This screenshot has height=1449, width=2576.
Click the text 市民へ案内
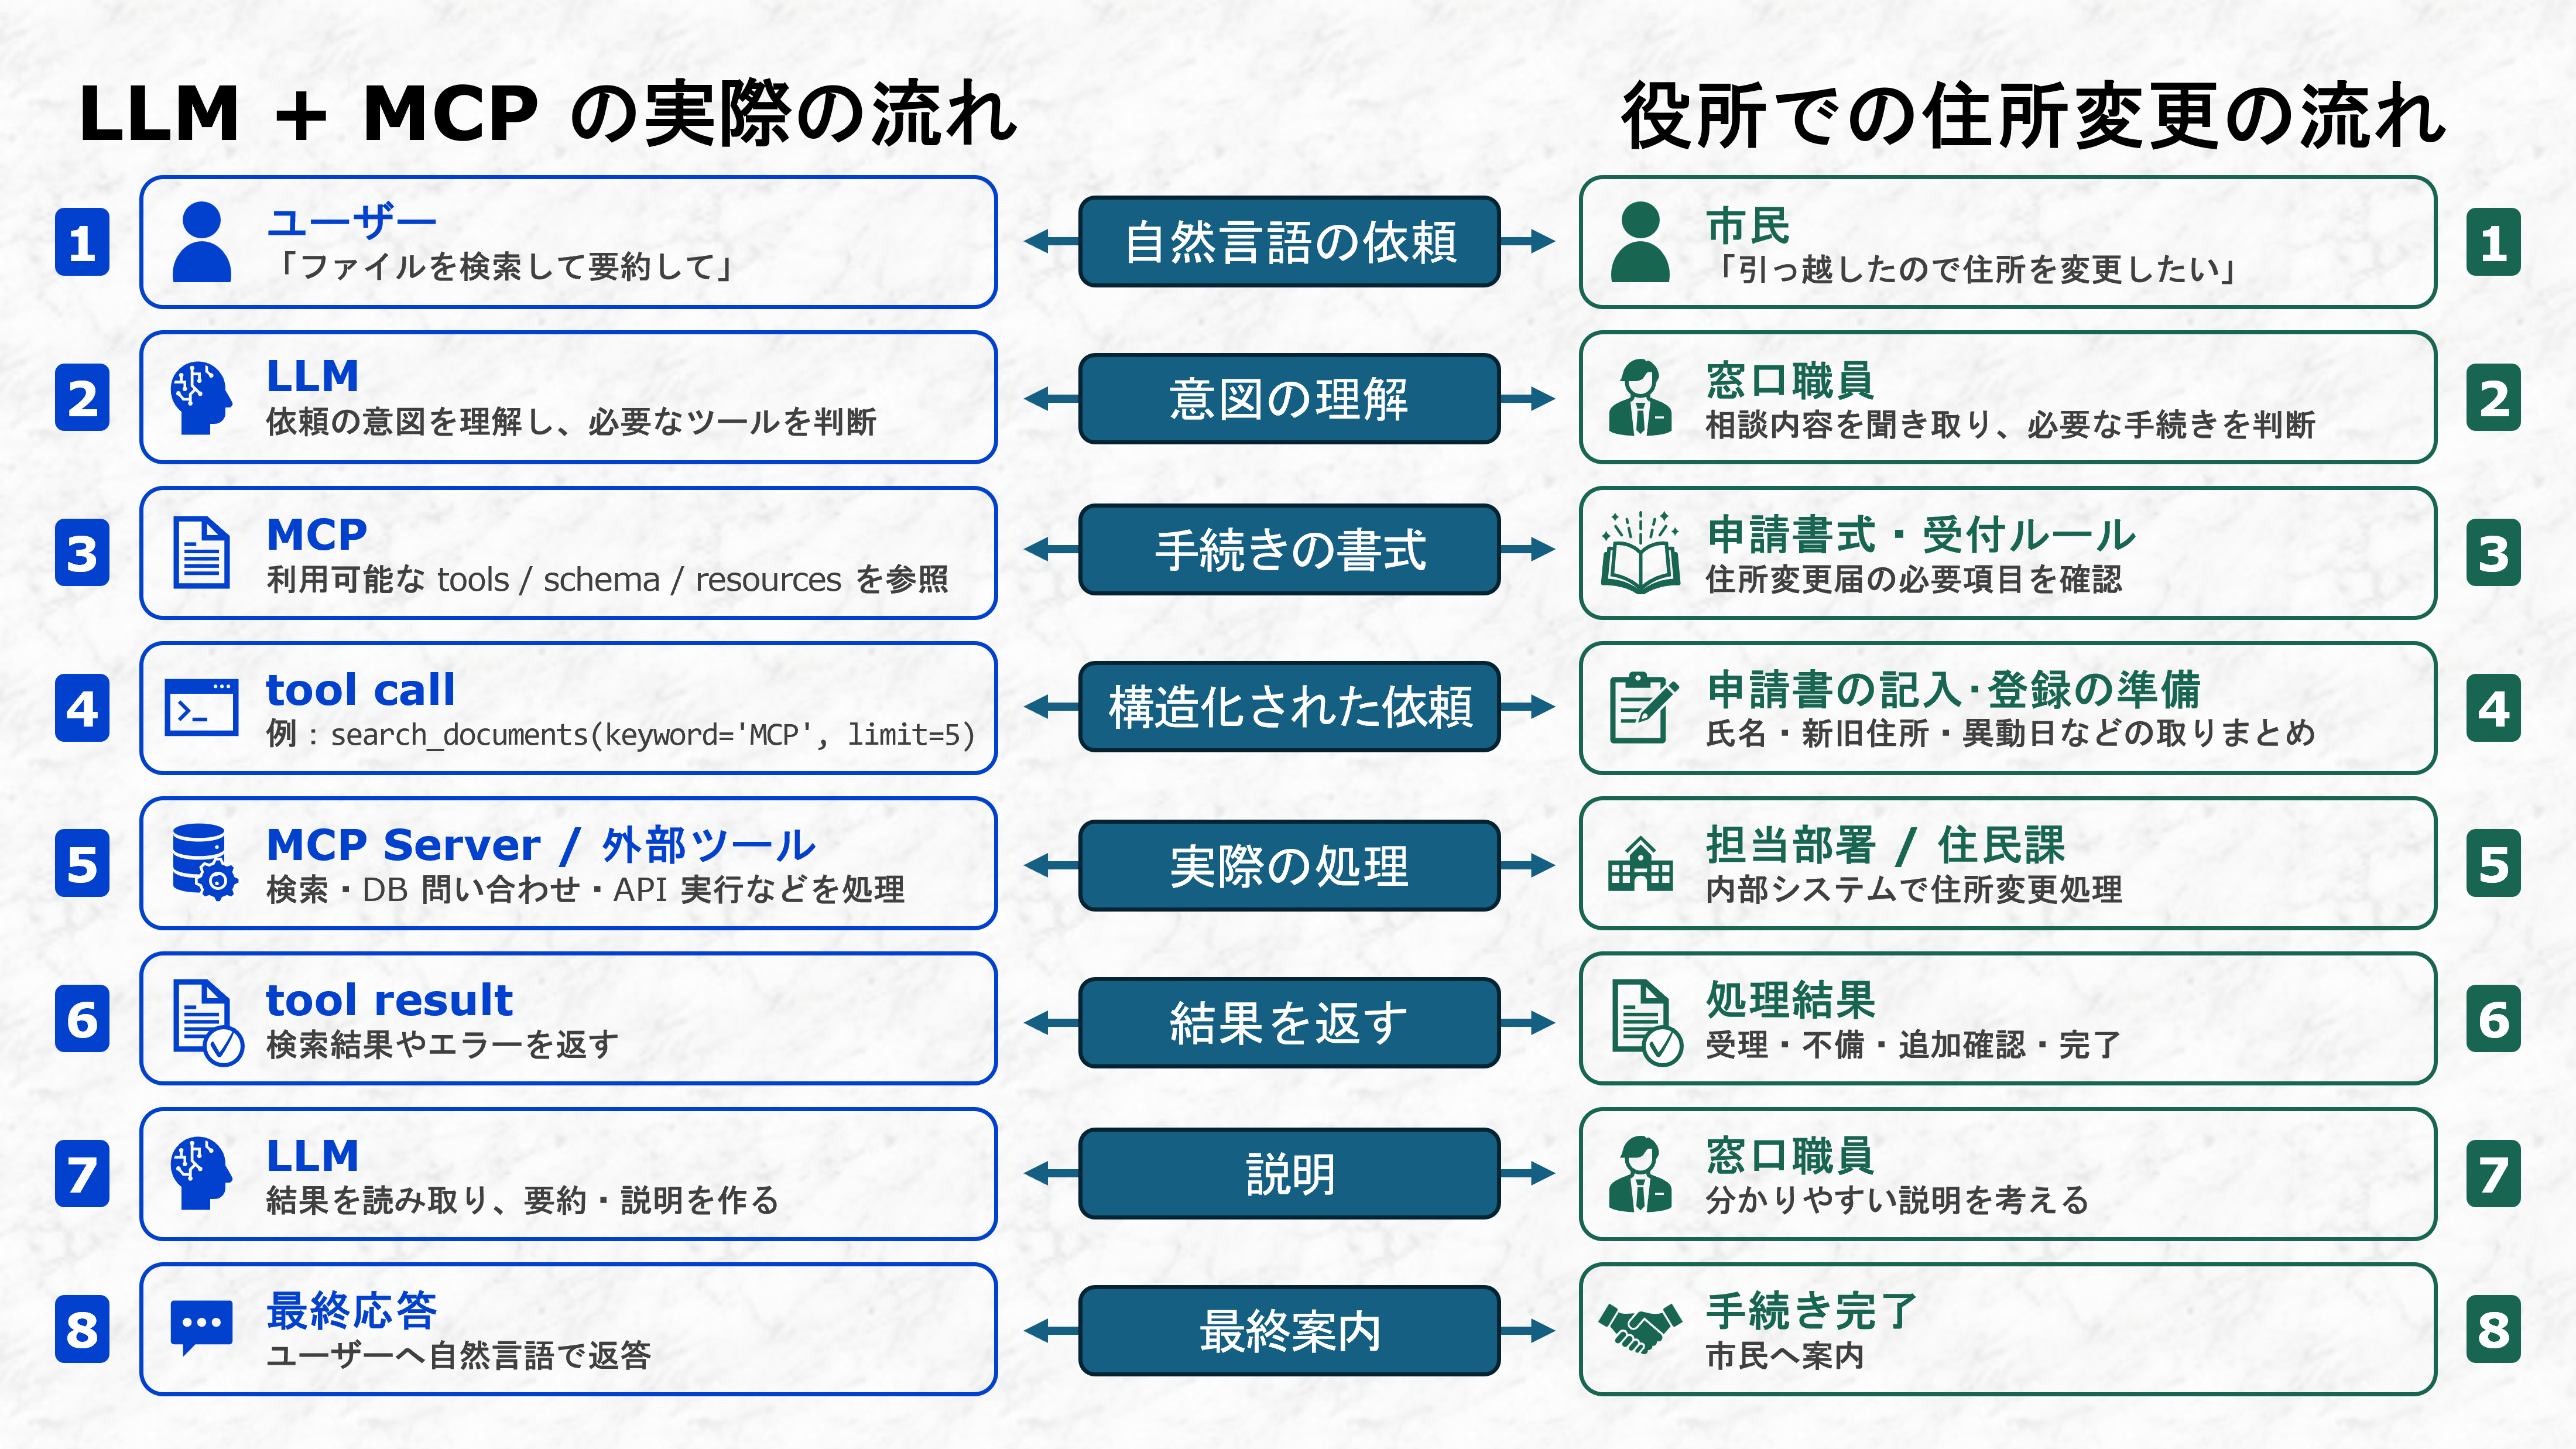point(1784,1356)
